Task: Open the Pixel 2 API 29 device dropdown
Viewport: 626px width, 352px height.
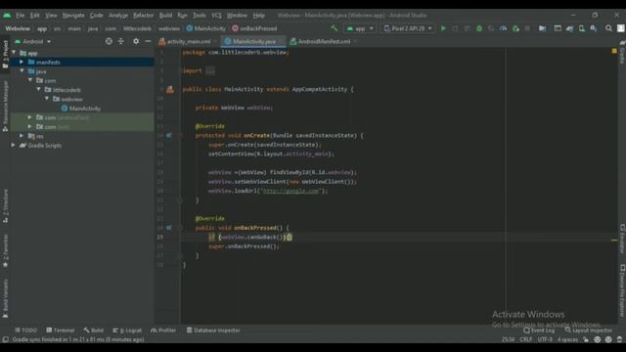Action: 408,28
